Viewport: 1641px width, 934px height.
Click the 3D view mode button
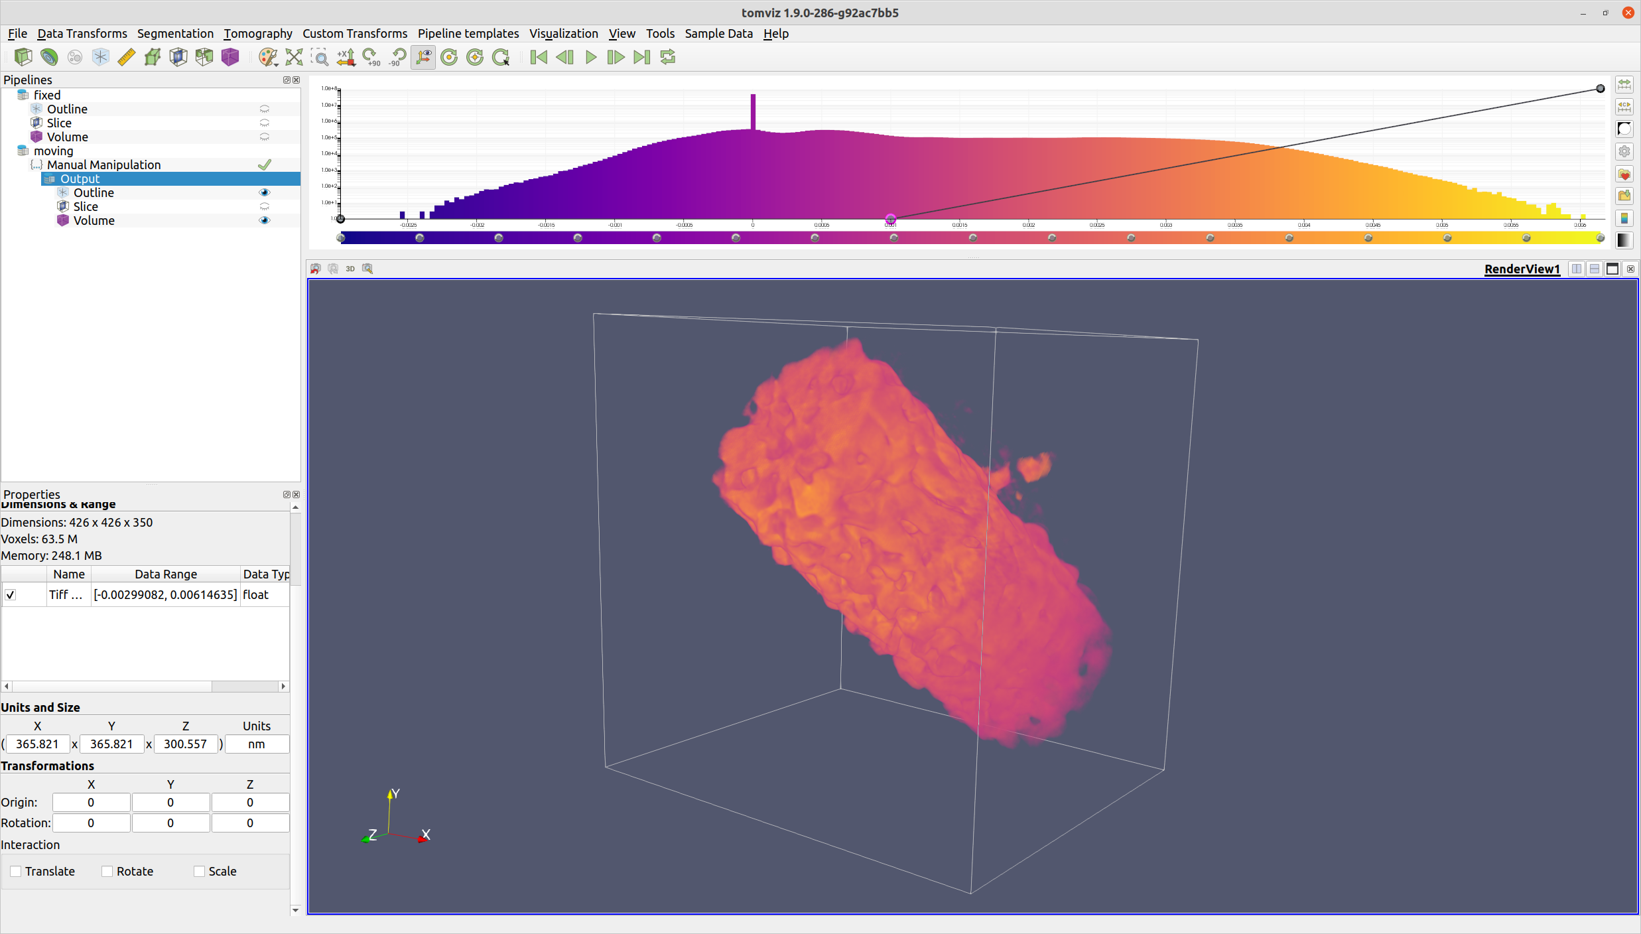pos(350,269)
